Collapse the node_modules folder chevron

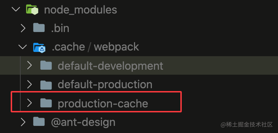click(16, 9)
